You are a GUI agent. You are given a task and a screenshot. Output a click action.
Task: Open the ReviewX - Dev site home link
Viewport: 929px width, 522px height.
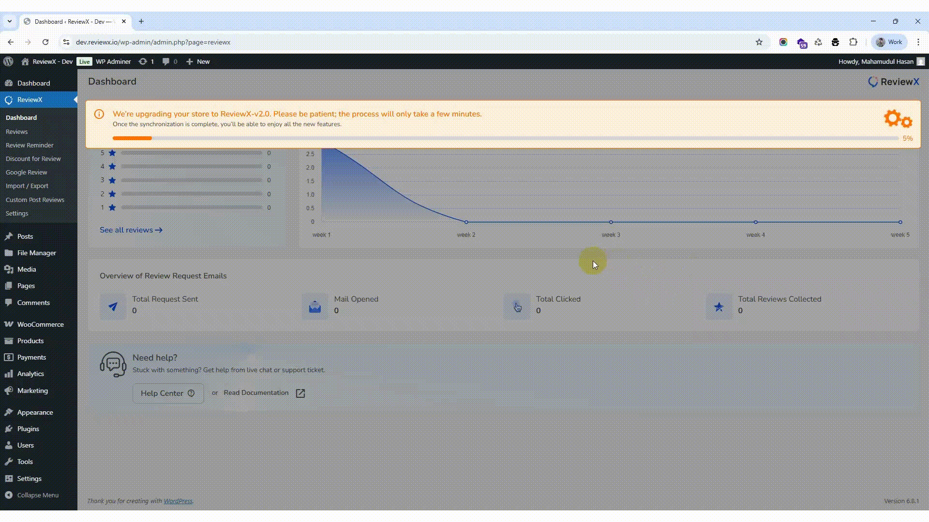47,61
